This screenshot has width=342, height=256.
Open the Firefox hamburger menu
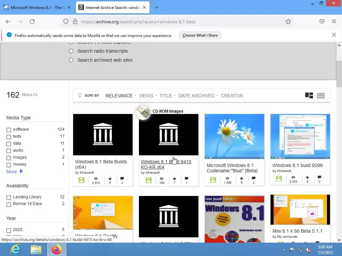click(334, 21)
